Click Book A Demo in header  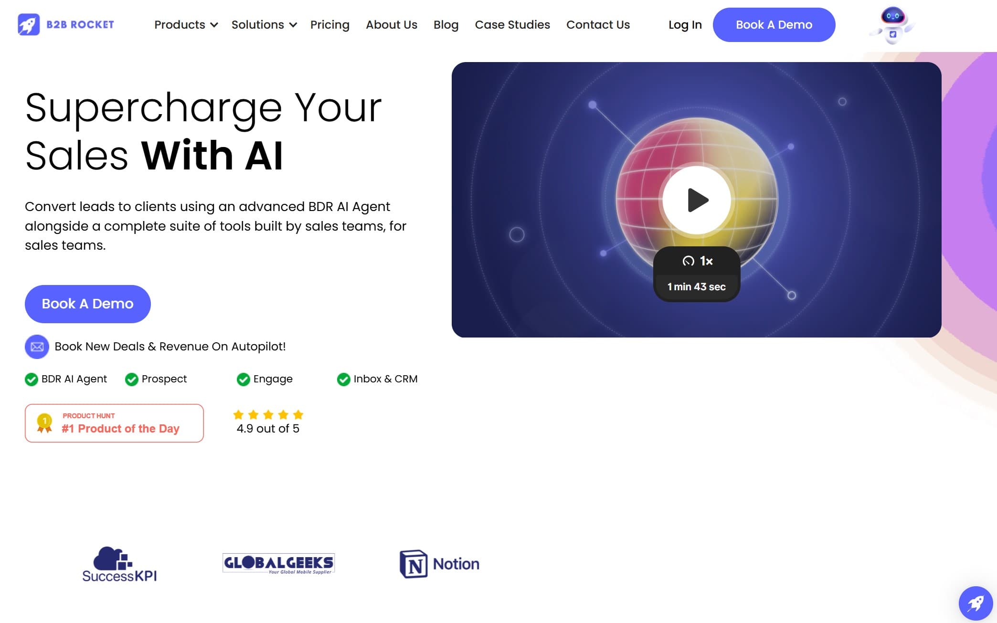coord(774,25)
